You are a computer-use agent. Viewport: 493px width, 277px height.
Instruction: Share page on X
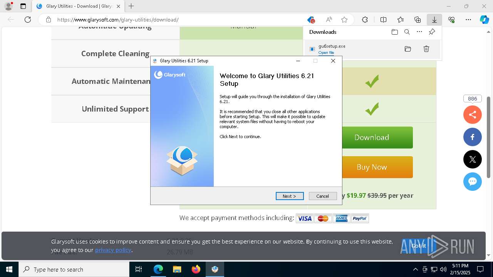(473, 159)
